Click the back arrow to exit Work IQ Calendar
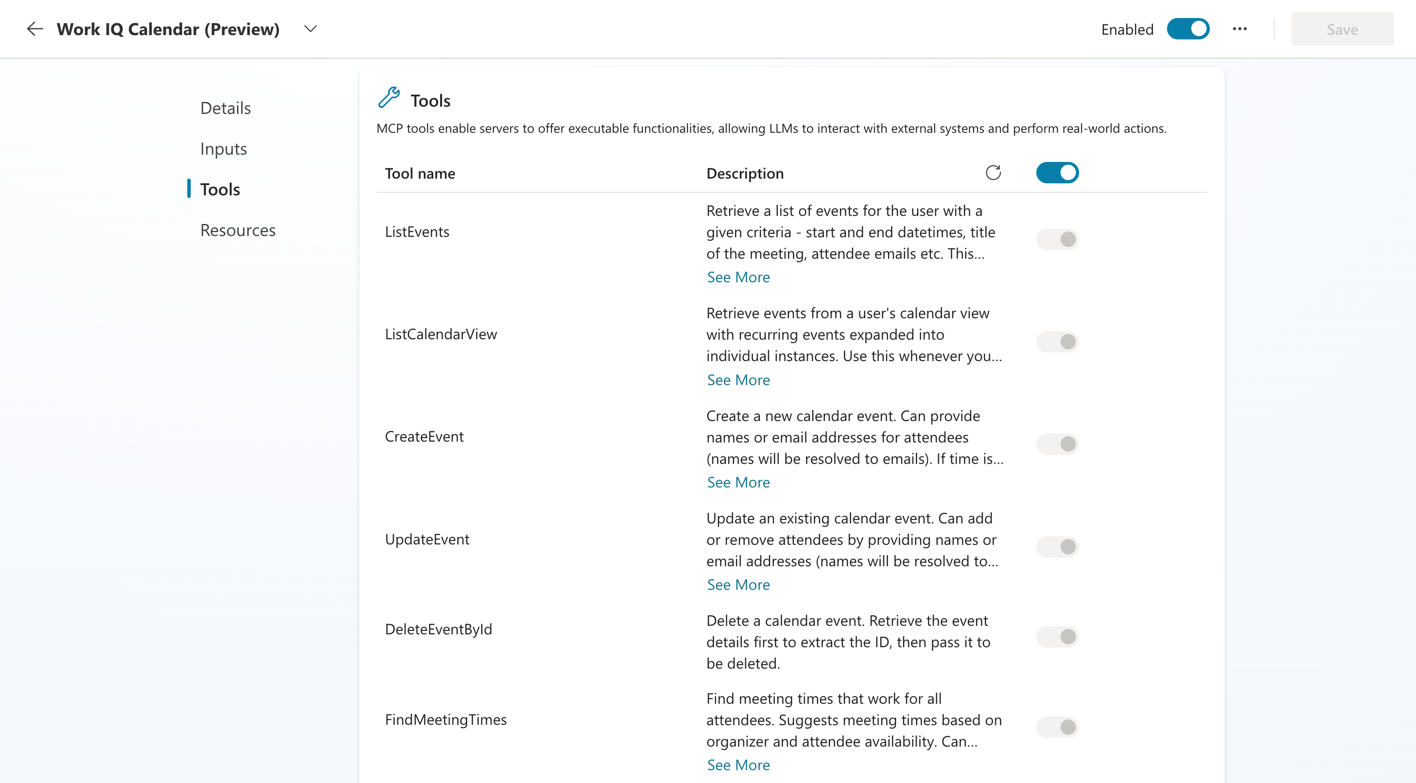Image resolution: width=1416 pixels, height=783 pixels. tap(35, 29)
